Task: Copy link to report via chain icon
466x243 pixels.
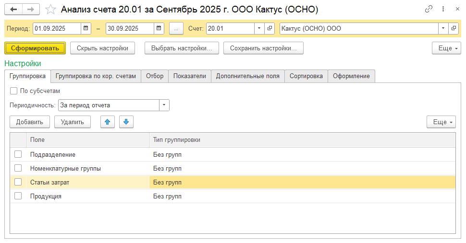Action: [x=429, y=10]
